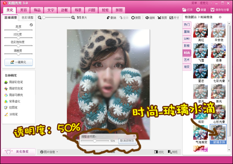Viewport: 233px width, 164px height.
Task: Click 1:1 原大 button
Action: [x=82, y=18]
